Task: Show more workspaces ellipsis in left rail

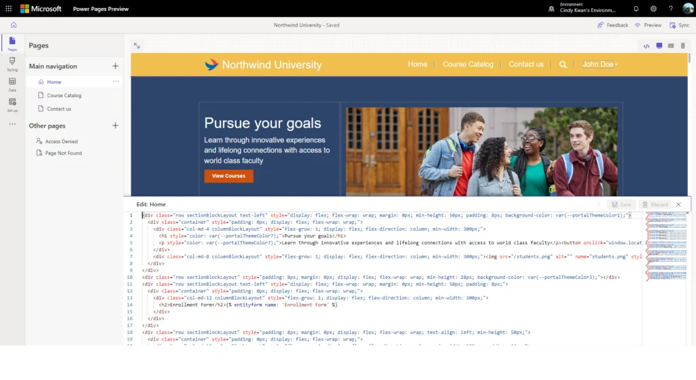Action: (12, 124)
